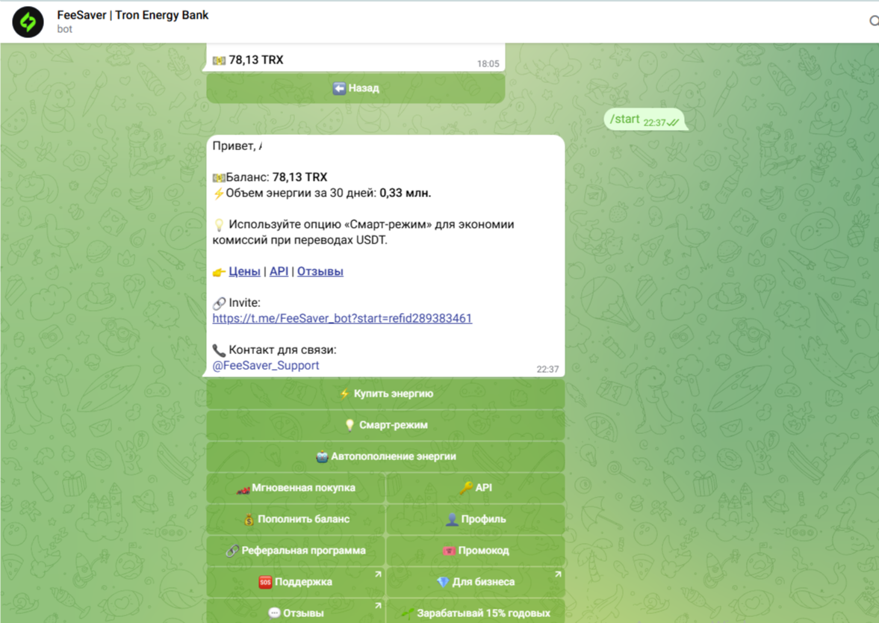Viewport: 879px width, 623px height.
Task: Choose Мгновенная покупка button
Action: click(x=296, y=488)
